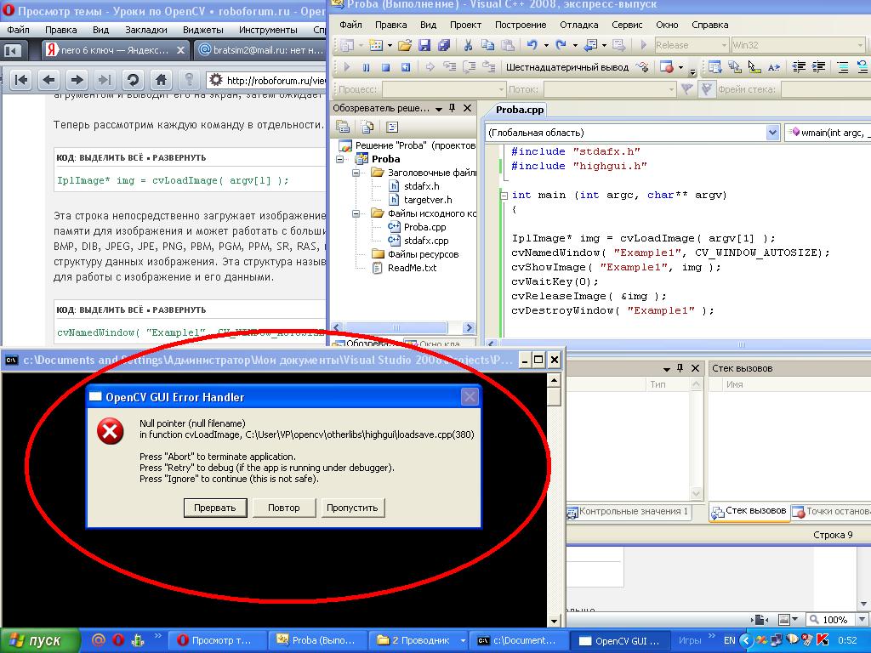Click the Stop debugging square icon
Viewport: 871px width, 653px height.
tap(385, 67)
